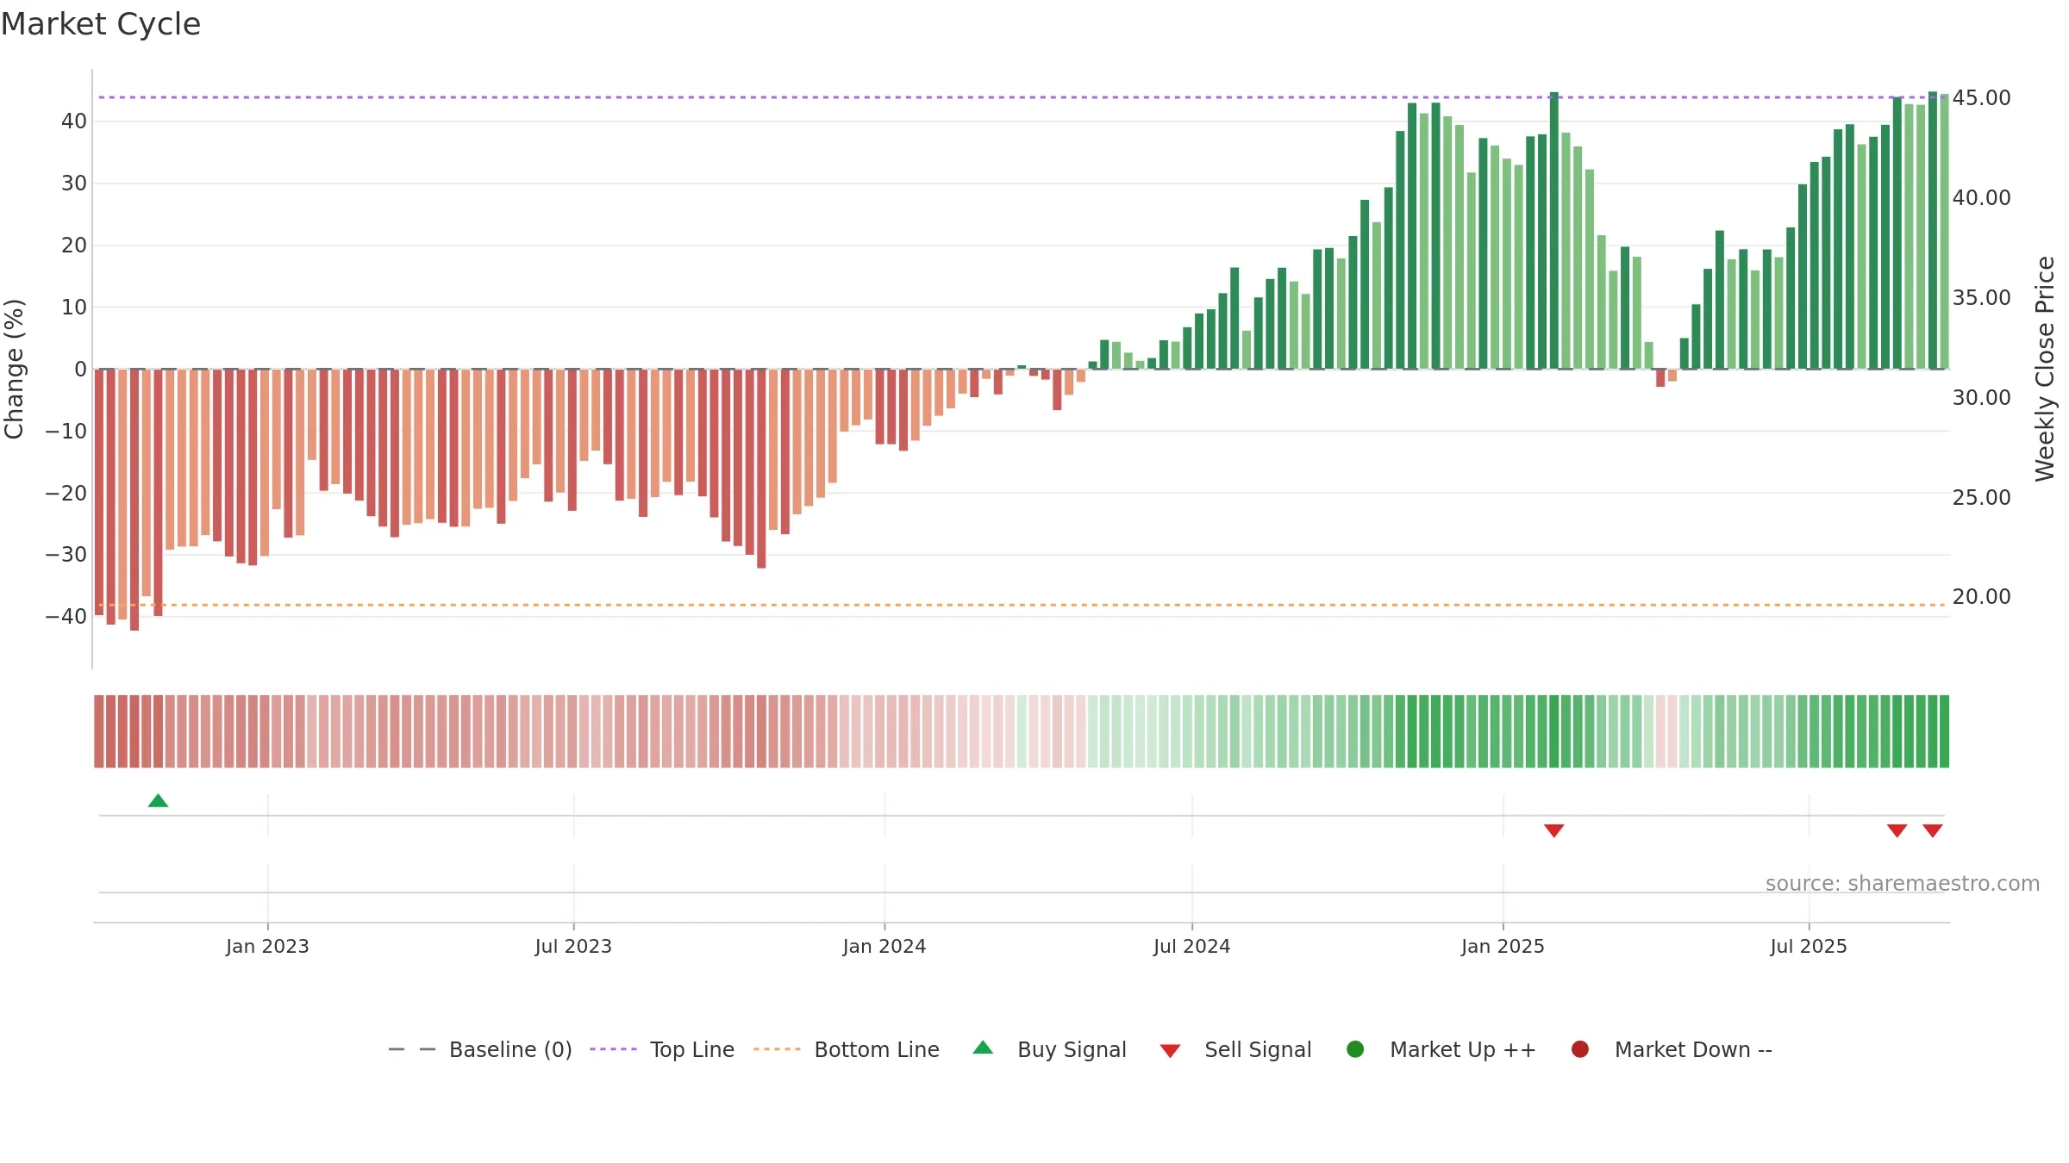Click the Jan 2023 axis label

click(267, 947)
